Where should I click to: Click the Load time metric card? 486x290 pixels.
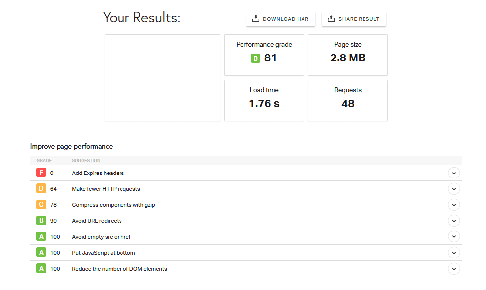pos(264,100)
